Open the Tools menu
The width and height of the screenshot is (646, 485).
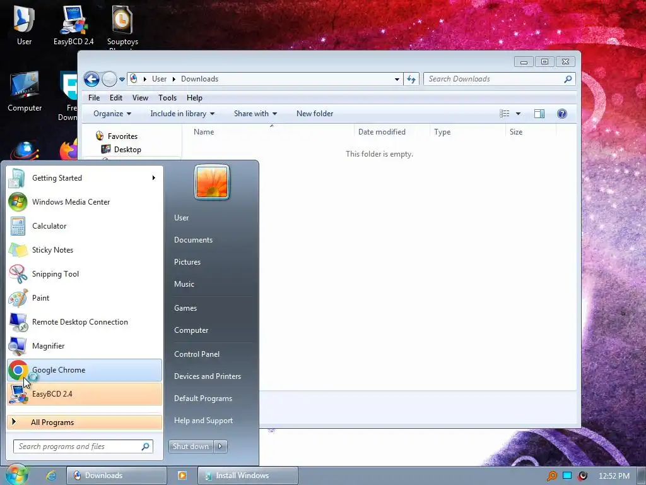167,98
